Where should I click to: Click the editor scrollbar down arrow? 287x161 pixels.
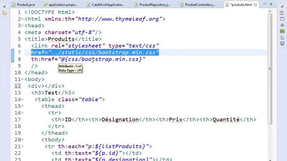click(270, 160)
